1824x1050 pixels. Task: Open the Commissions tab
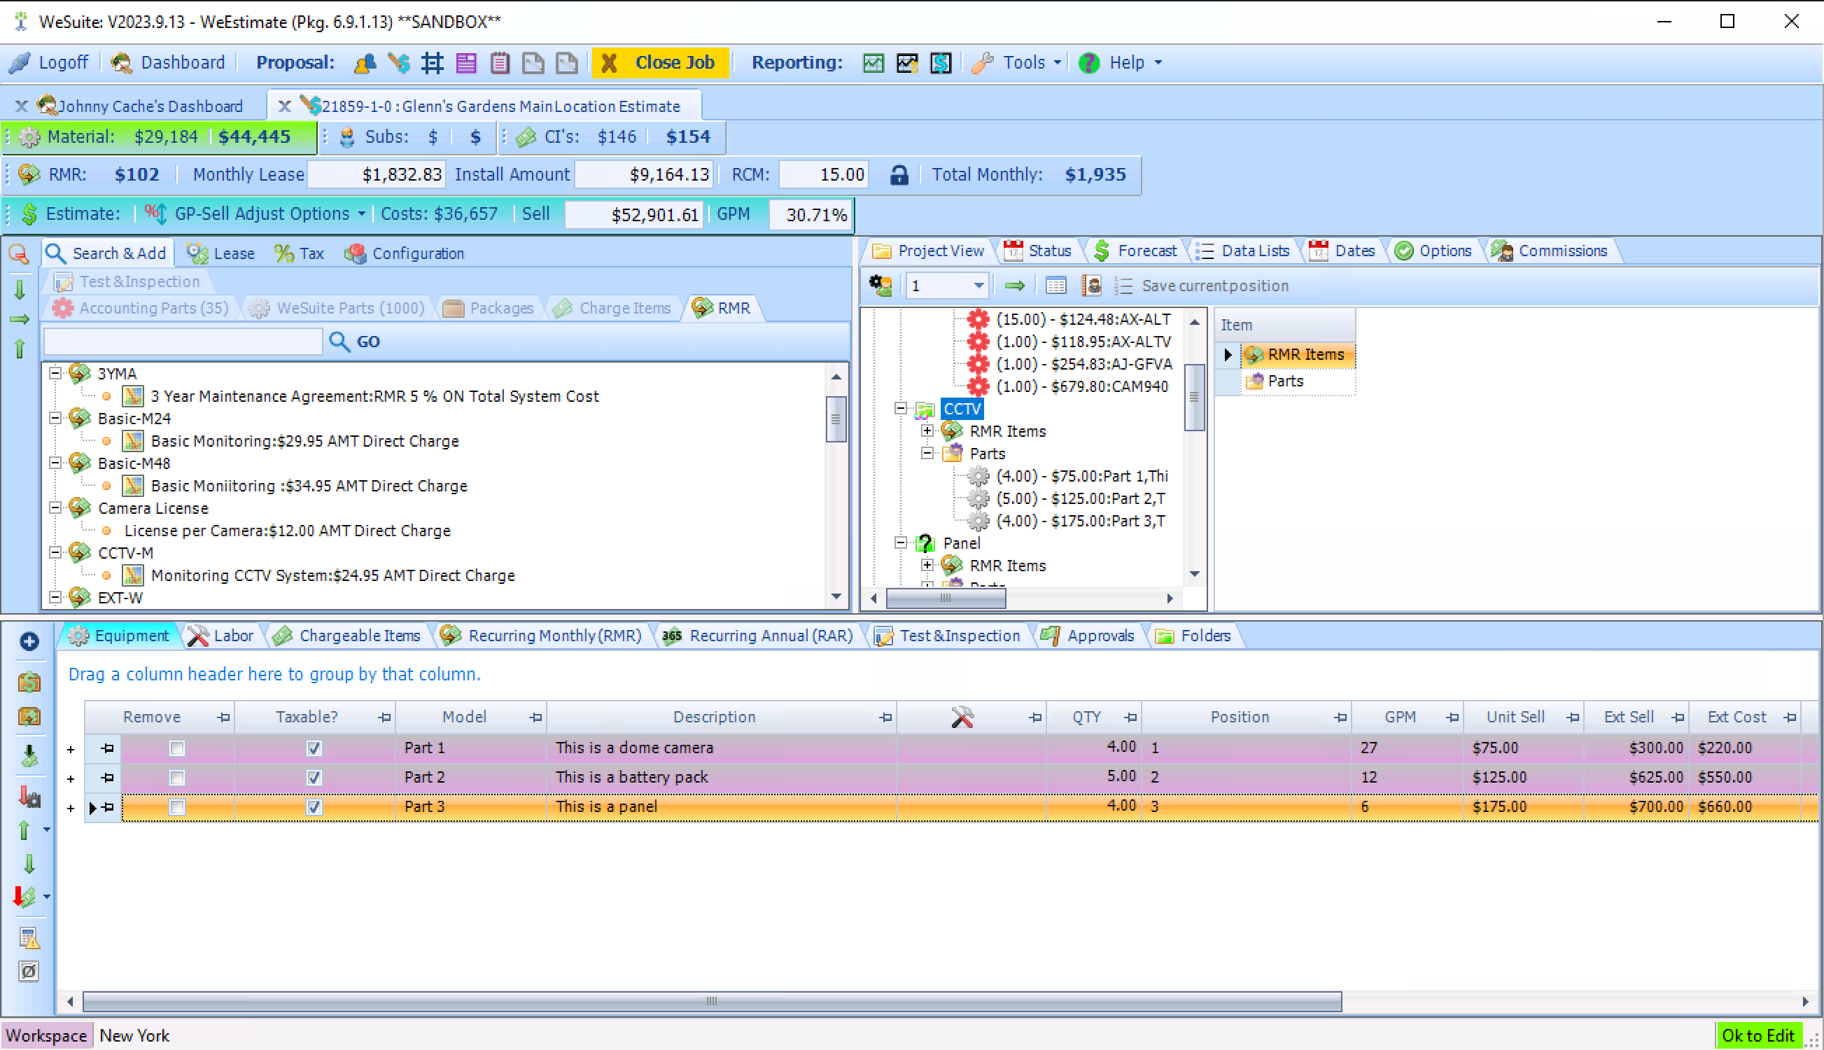[1550, 251]
